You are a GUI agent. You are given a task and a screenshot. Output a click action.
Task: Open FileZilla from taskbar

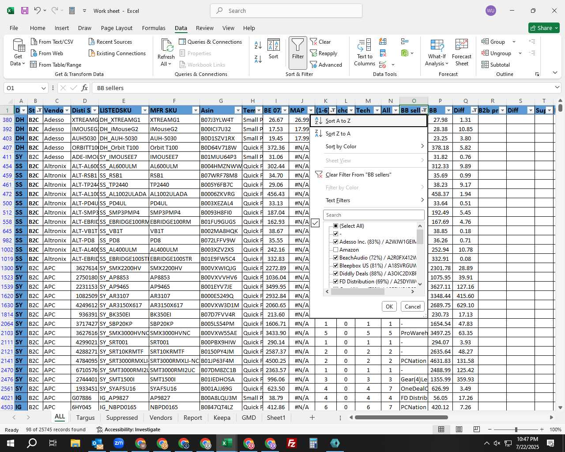click(291, 443)
